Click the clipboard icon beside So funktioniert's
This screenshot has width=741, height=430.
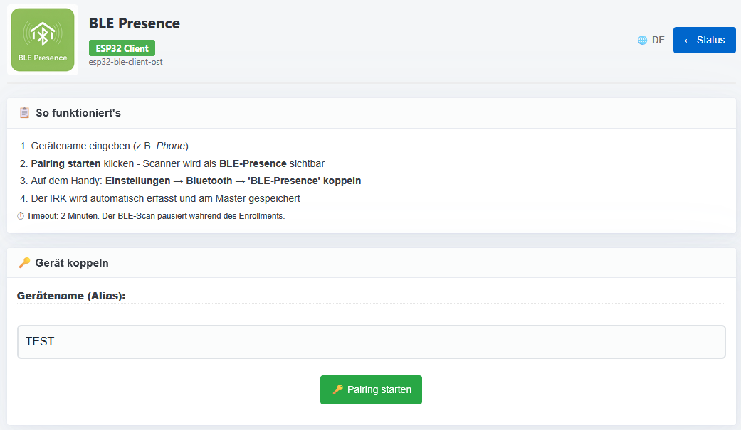click(x=24, y=113)
